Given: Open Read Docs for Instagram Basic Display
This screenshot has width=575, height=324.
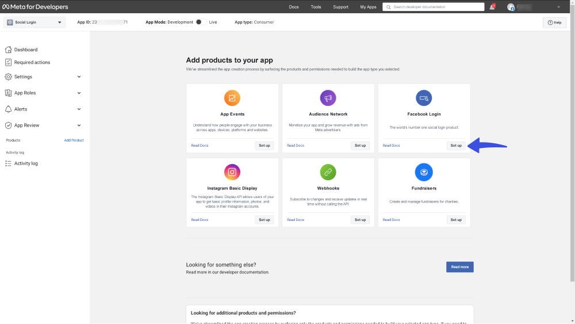Looking at the screenshot, I should click(x=200, y=220).
